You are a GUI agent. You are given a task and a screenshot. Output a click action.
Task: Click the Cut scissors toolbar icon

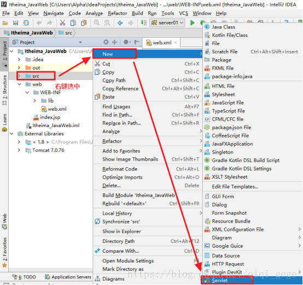62,23
